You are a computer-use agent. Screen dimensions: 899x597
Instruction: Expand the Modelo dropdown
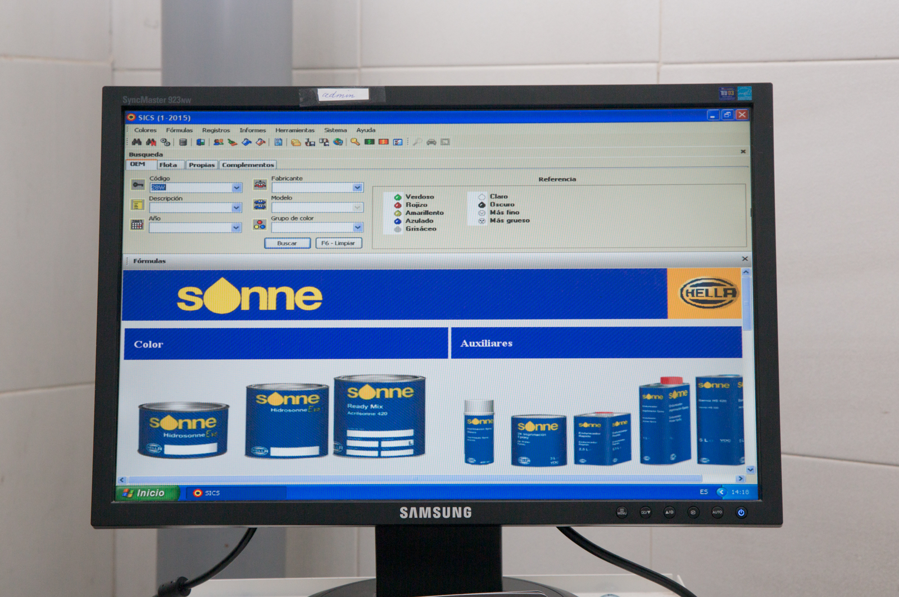coord(358,207)
